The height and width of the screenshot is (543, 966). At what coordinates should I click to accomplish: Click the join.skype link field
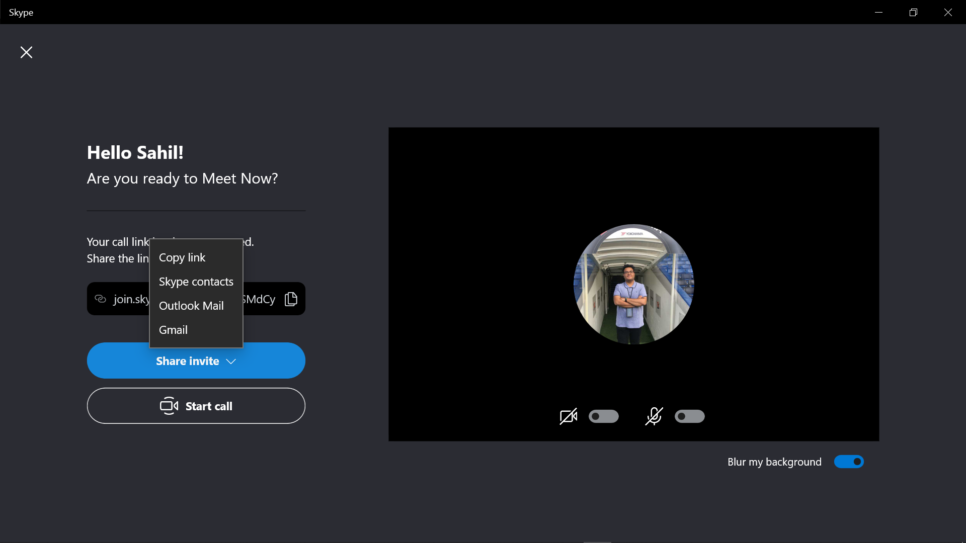[x=196, y=299]
